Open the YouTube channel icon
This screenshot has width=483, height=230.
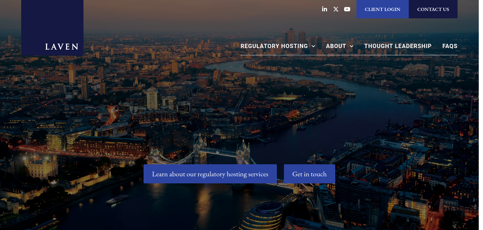pyautogui.click(x=347, y=9)
